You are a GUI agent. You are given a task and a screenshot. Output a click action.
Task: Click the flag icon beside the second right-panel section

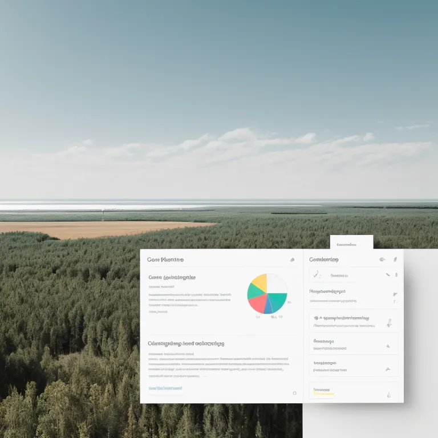tap(395, 294)
